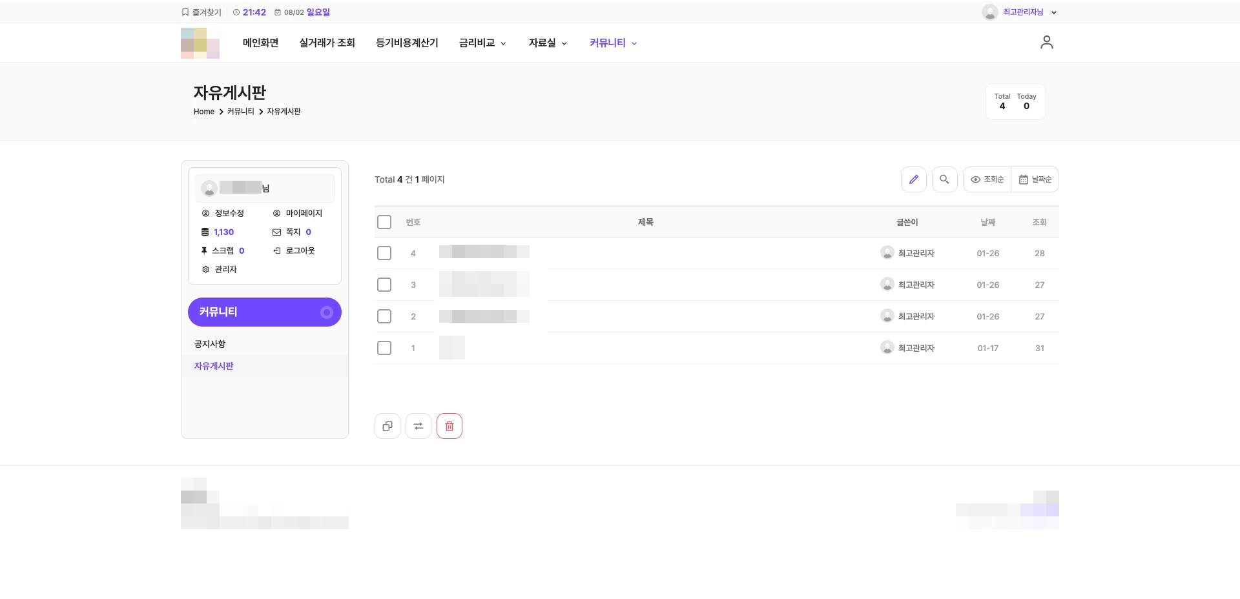This screenshot has width=1240, height=599.
Task: Click the site logo in navigation bar
Action: [x=200, y=43]
